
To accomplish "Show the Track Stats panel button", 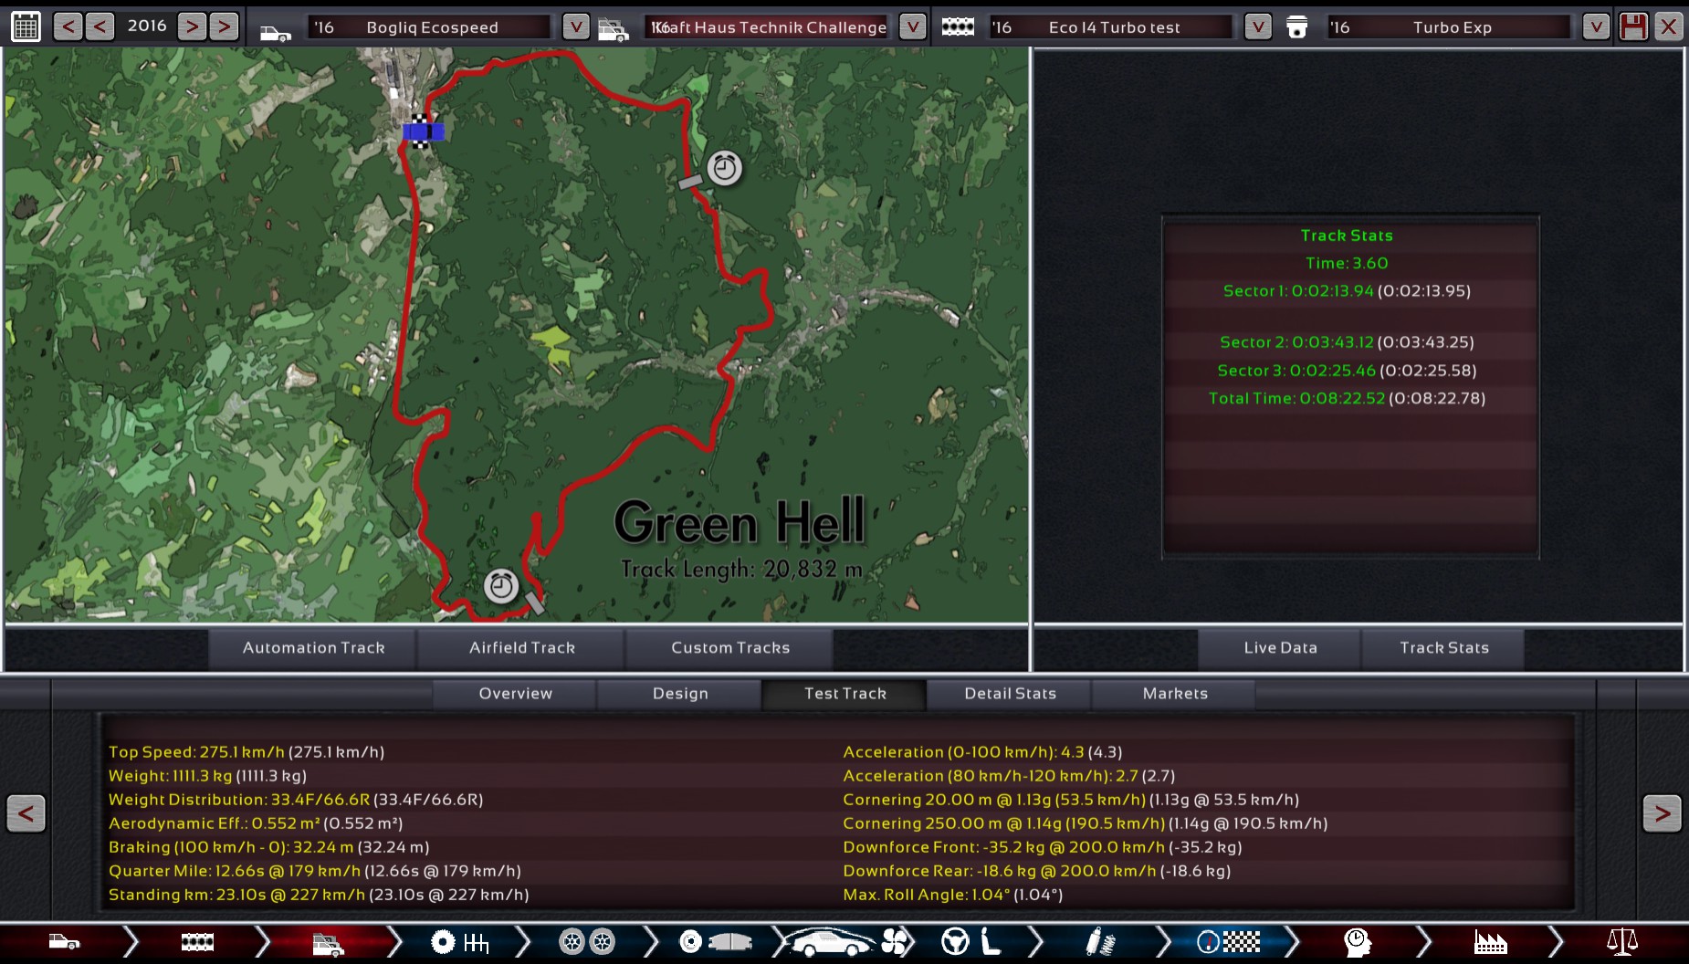I will (1443, 647).
